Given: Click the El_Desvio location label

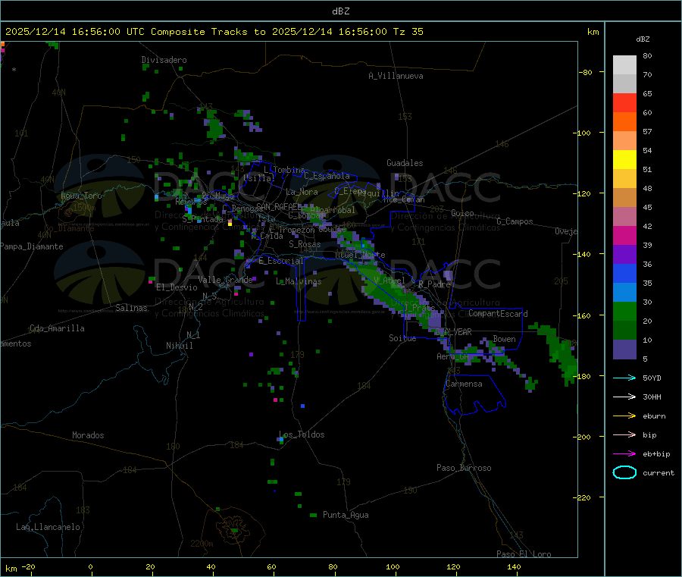Looking at the screenshot, I should pyautogui.click(x=177, y=287).
